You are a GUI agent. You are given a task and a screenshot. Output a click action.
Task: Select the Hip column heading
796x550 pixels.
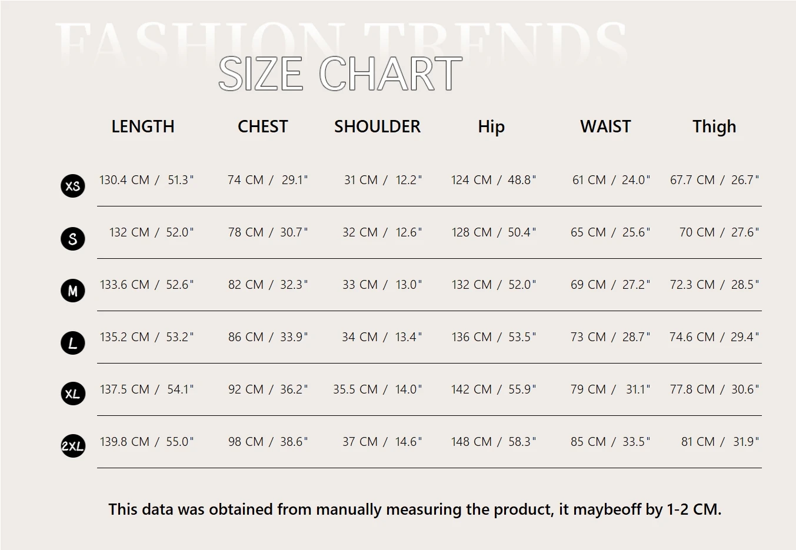point(491,126)
